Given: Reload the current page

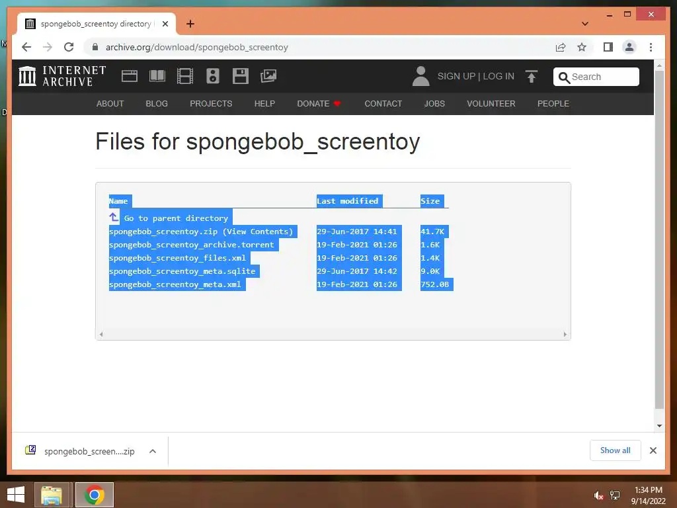Looking at the screenshot, I should coord(69,47).
